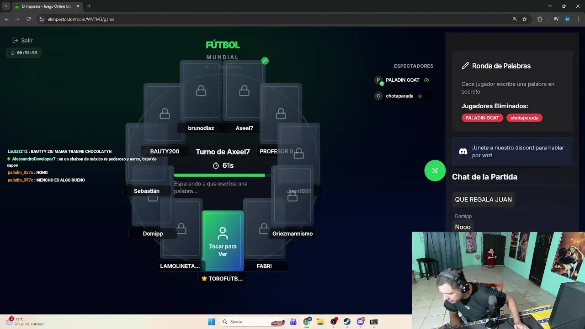Click the 'QUE REGALA JUAN' chat message
Image resolution: width=585 pixels, height=329 pixels.
click(x=483, y=199)
